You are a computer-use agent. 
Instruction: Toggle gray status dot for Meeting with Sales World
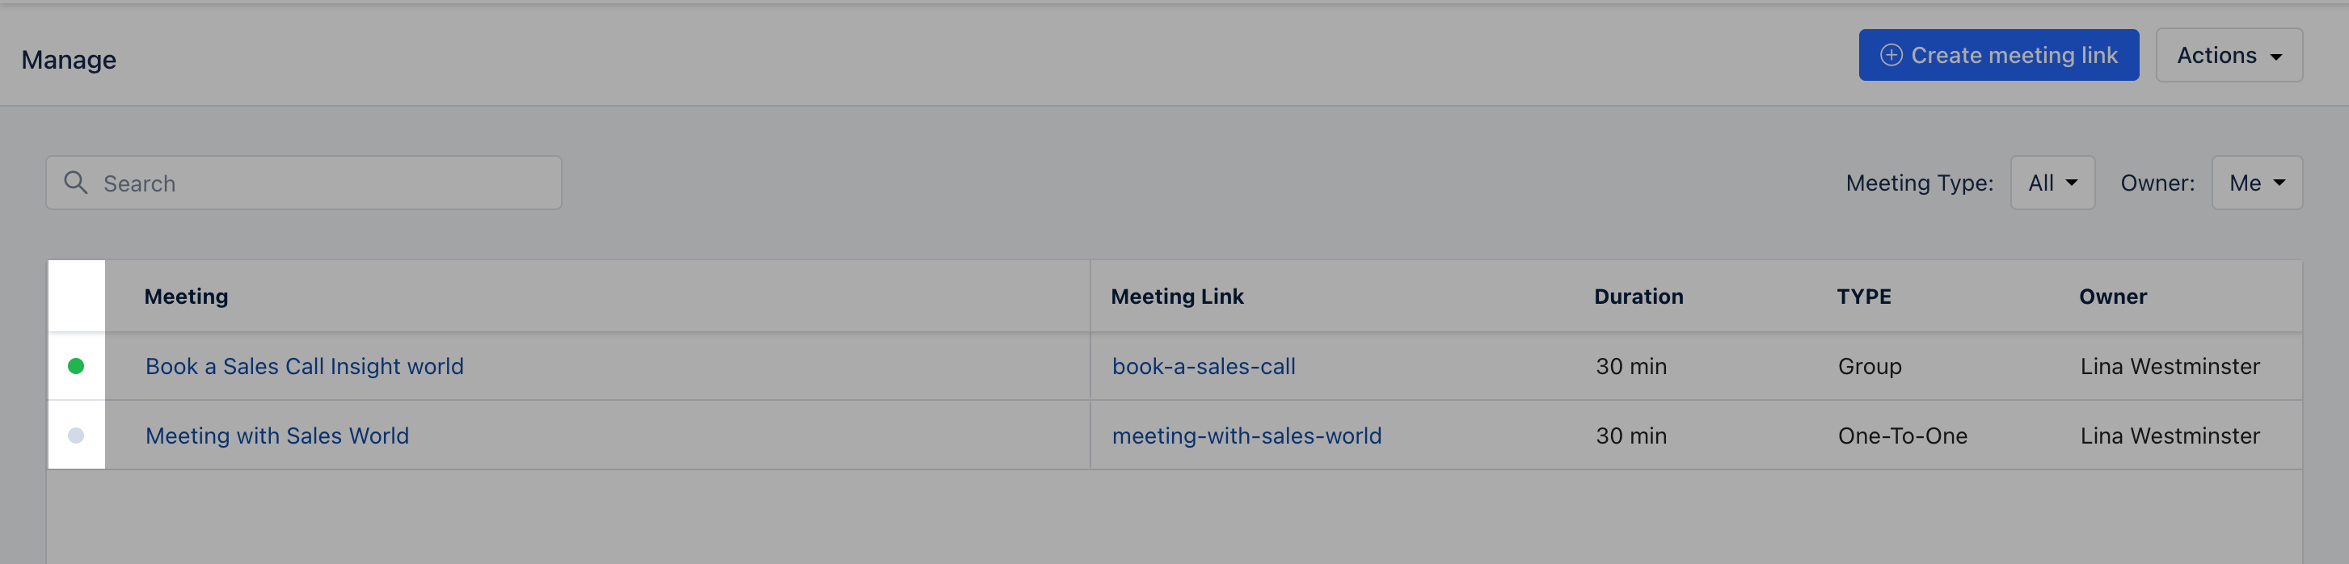tap(77, 436)
